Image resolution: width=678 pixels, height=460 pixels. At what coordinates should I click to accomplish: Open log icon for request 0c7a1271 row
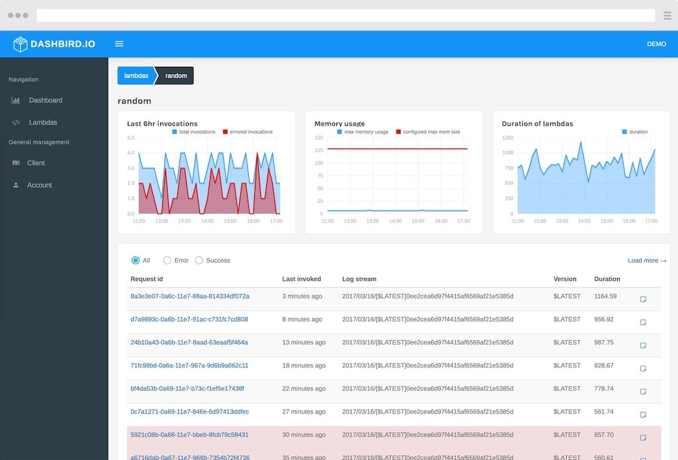(x=643, y=414)
